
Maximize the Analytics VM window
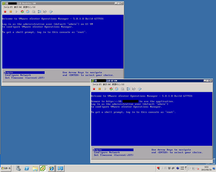coord(119,3)
